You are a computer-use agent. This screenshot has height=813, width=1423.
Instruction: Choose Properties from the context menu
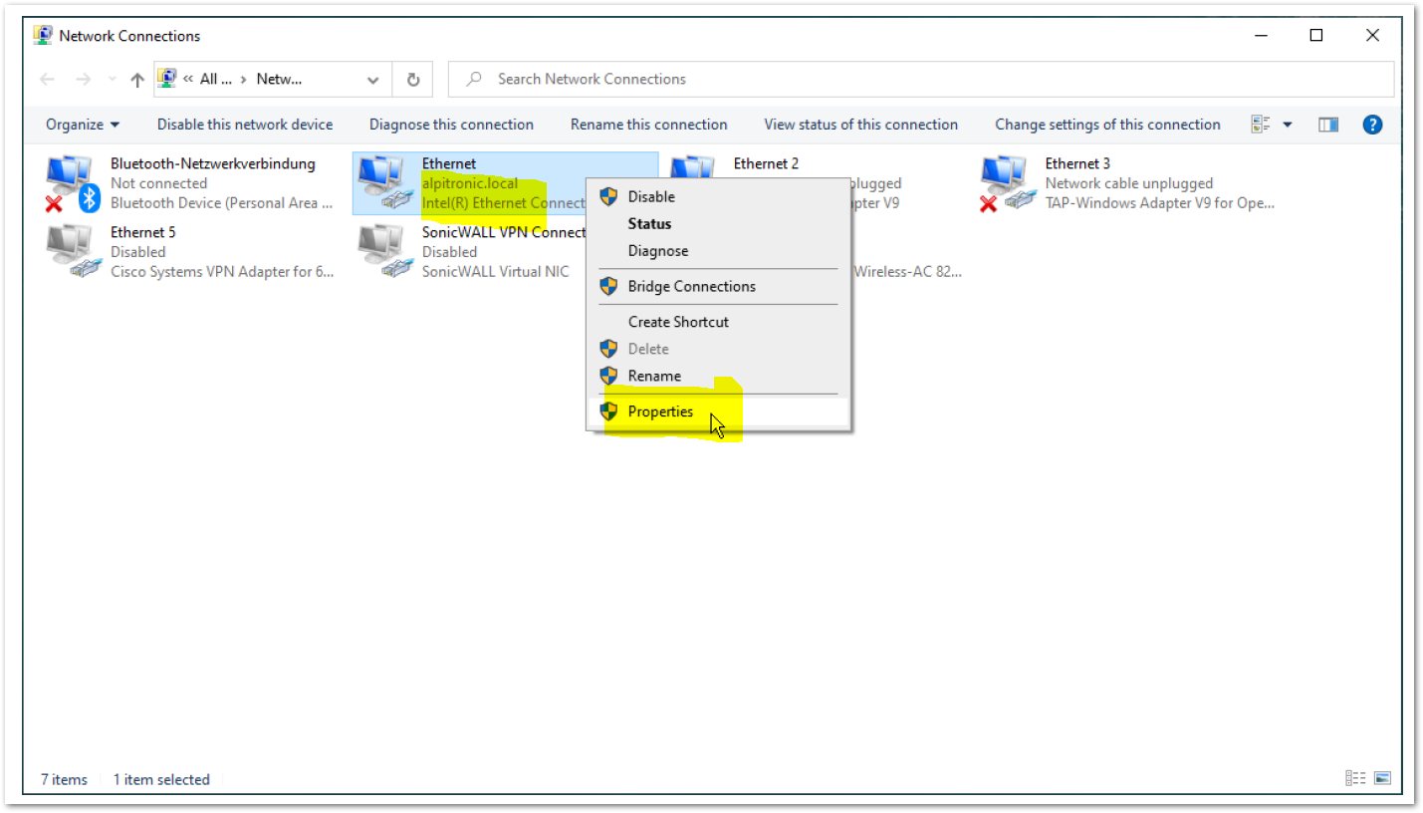660,411
